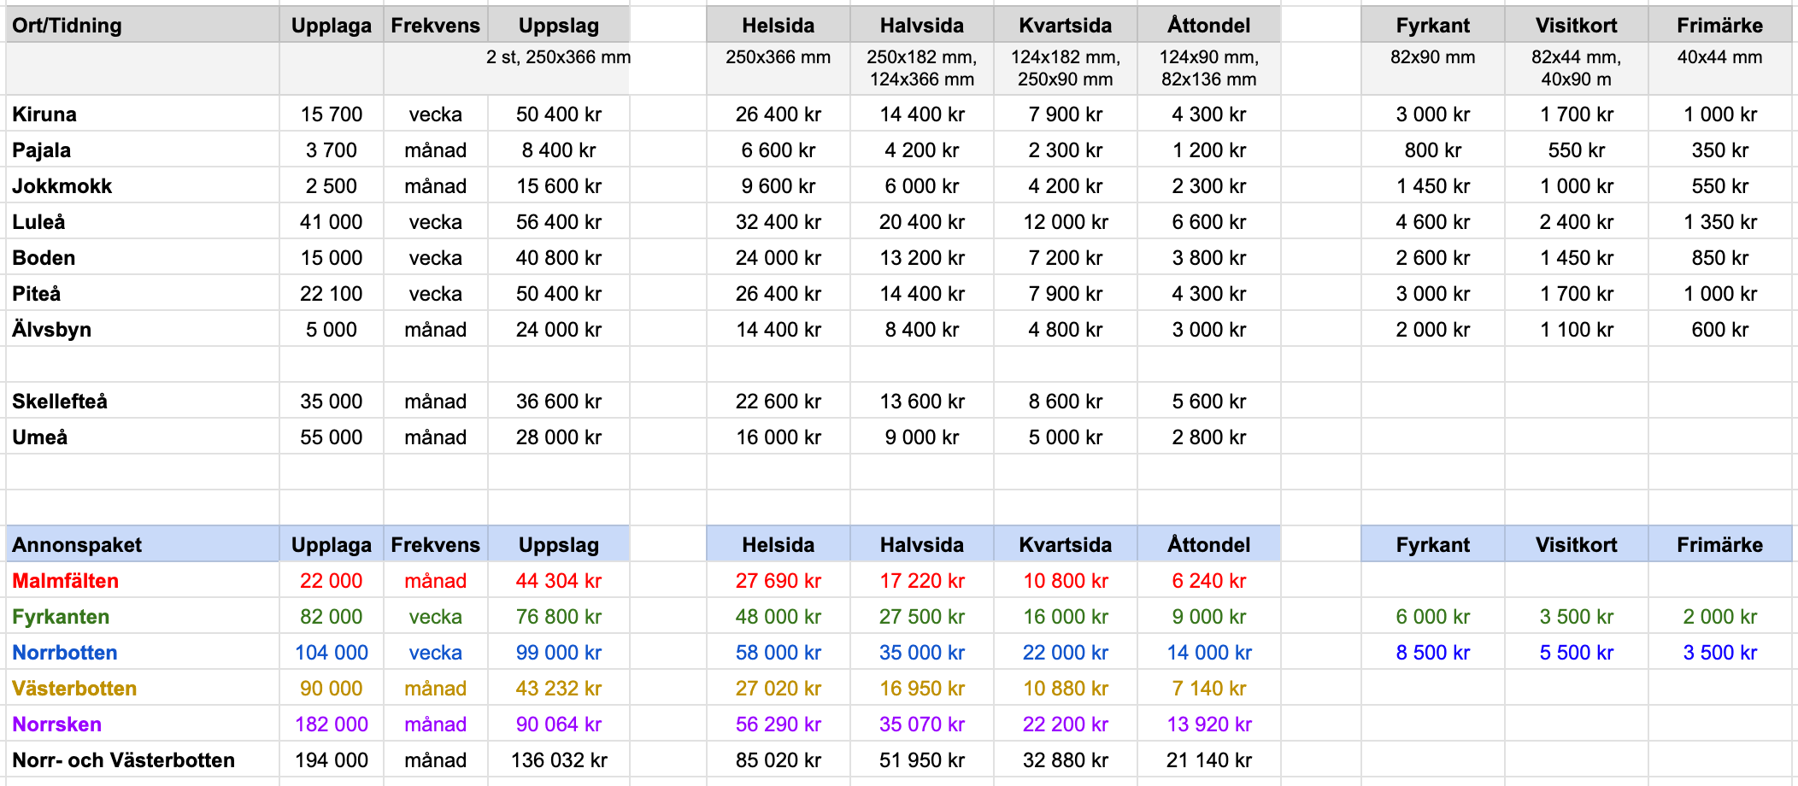
Task: Click the Annonspaket header cell
Action: (77, 545)
